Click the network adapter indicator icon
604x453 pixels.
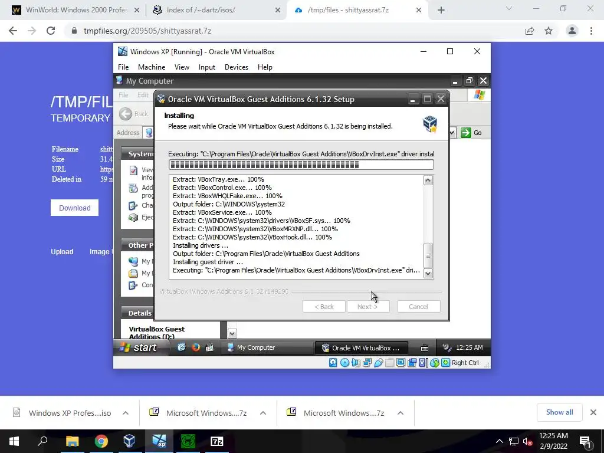[x=367, y=363]
